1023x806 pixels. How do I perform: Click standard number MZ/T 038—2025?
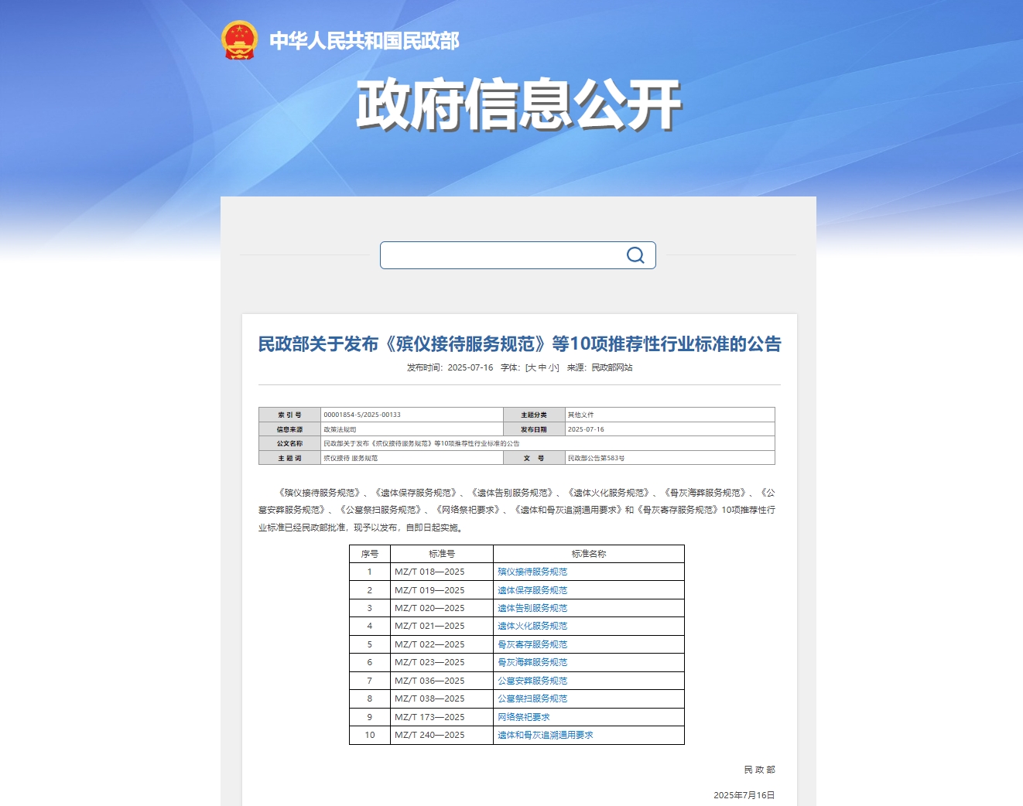[429, 698]
